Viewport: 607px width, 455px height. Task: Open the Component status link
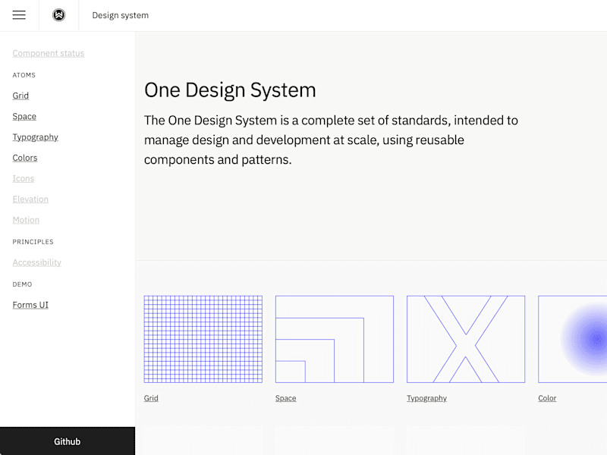49,53
